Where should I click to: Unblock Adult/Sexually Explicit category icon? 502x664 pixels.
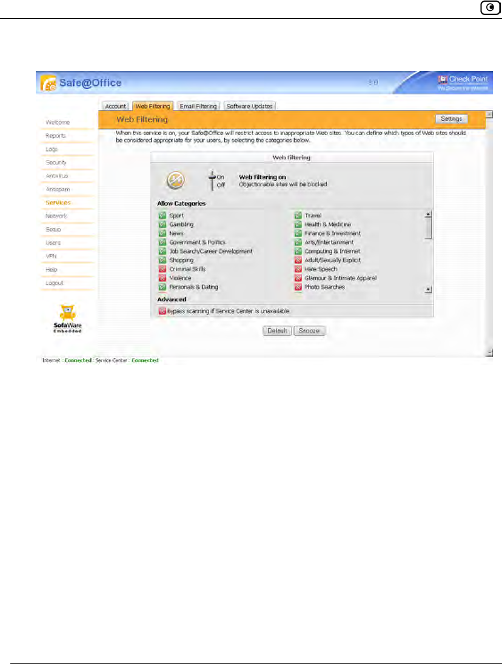[298, 260]
